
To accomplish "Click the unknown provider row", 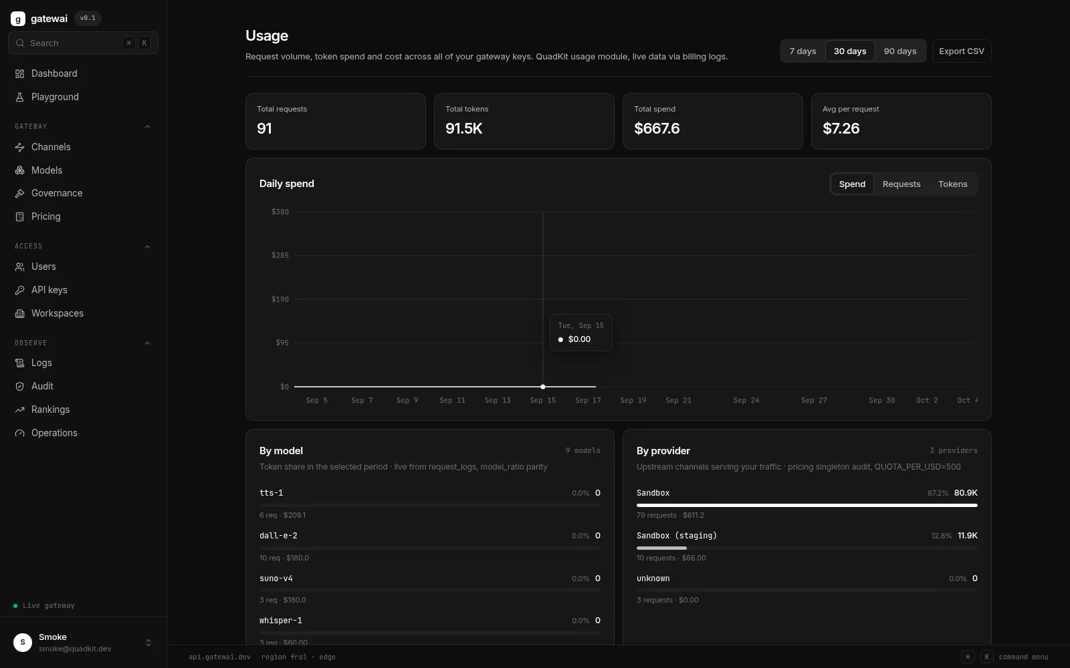I will click(807, 589).
